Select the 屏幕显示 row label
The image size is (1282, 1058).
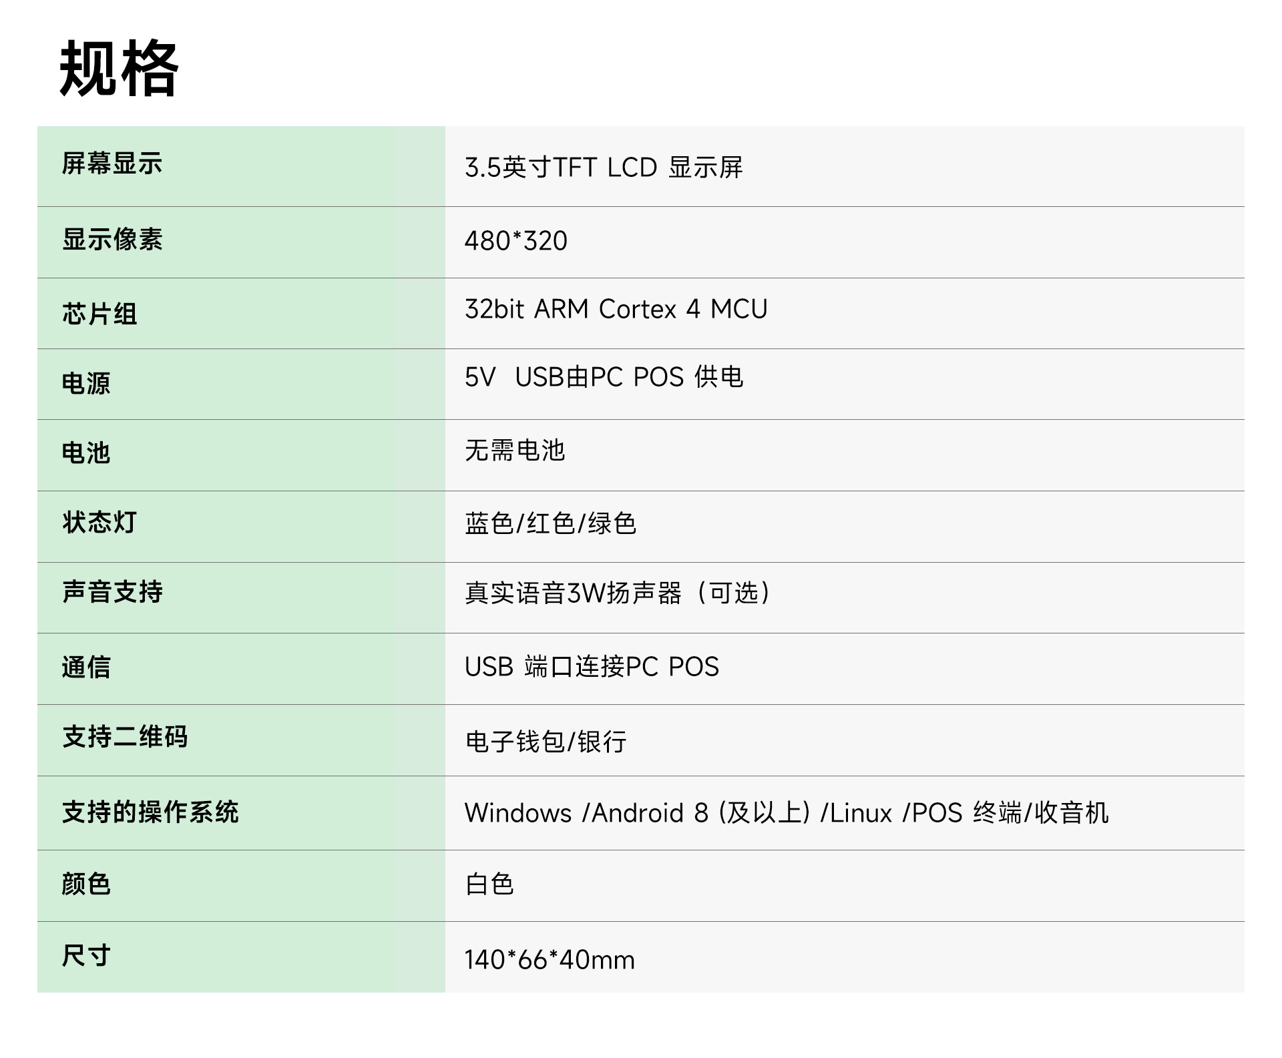click(x=112, y=164)
